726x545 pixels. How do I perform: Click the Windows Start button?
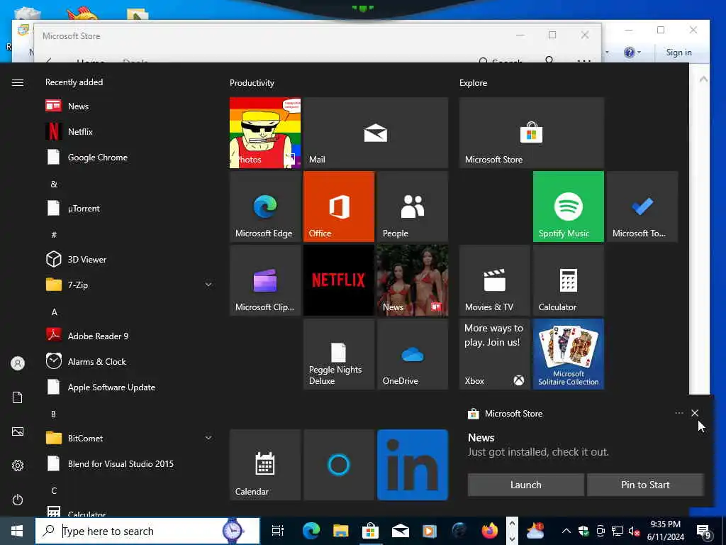pyautogui.click(x=17, y=531)
